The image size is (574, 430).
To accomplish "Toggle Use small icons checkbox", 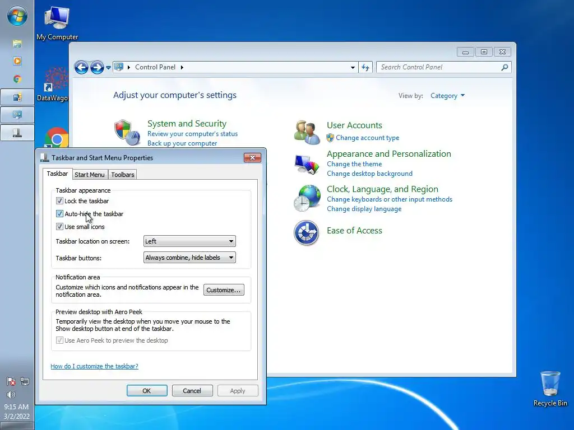I will (x=59, y=226).
